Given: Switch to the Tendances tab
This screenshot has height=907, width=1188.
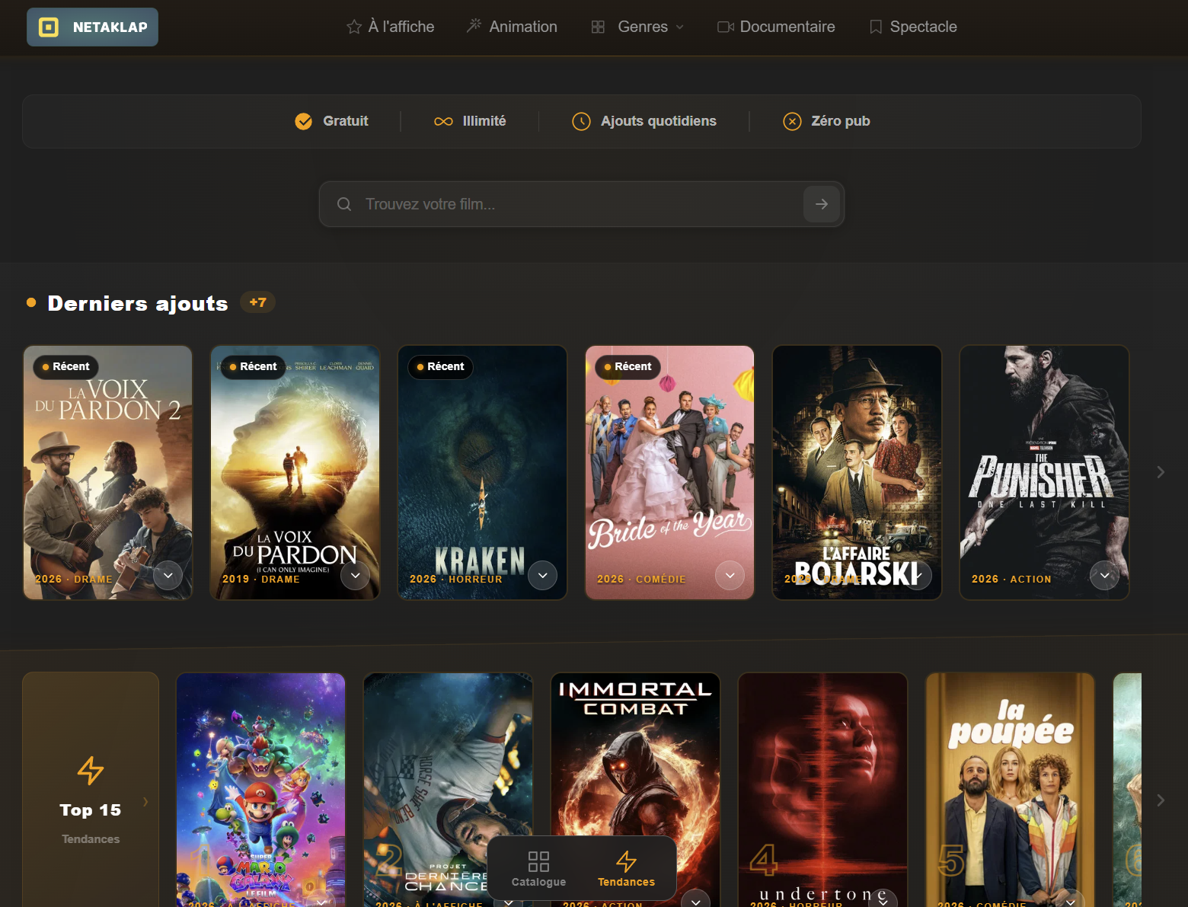Looking at the screenshot, I should click(x=626, y=869).
